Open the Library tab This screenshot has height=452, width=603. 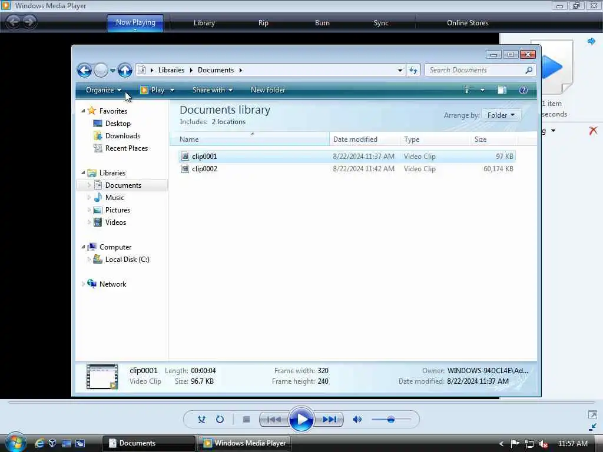click(x=204, y=23)
